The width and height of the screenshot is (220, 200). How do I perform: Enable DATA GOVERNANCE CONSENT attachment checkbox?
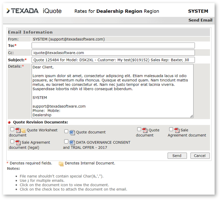click(66, 142)
